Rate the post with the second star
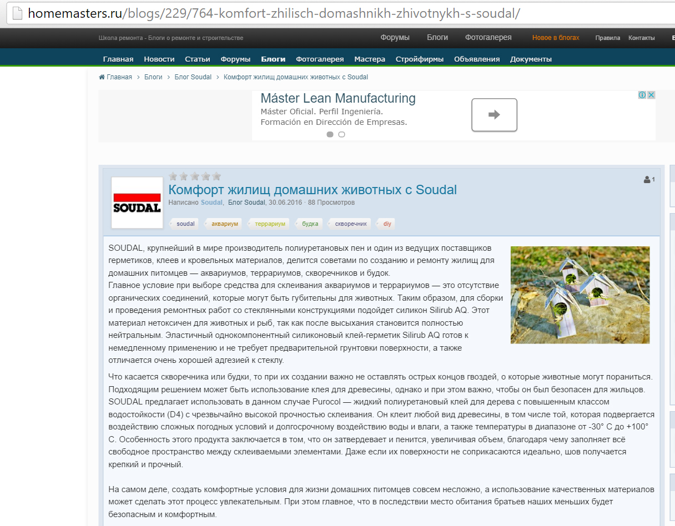Viewport: 675px width, 526px height. tap(184, 176)
